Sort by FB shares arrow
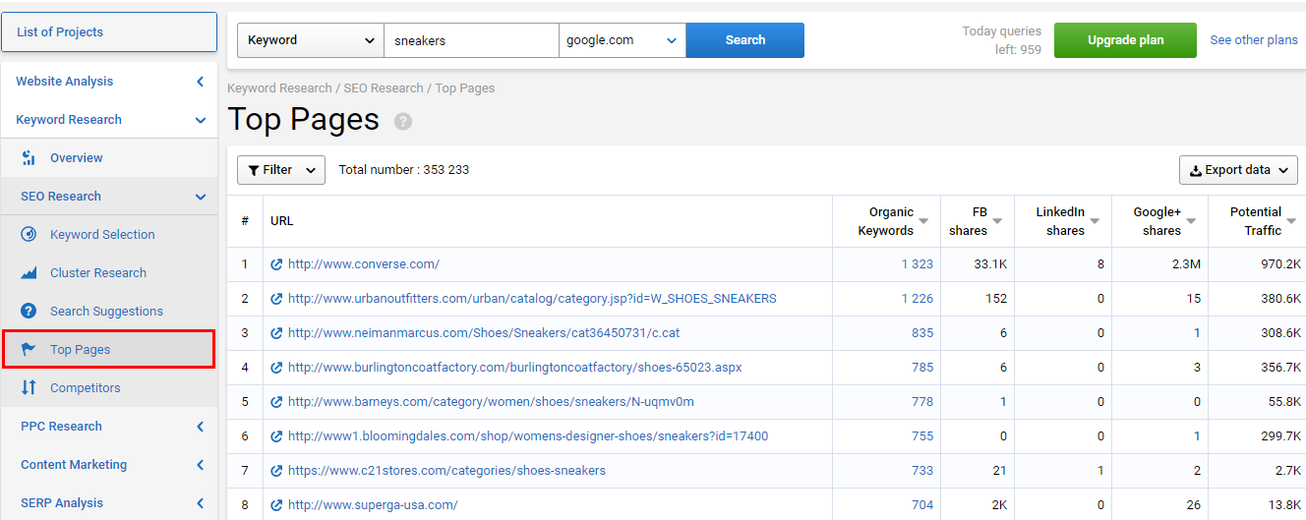This screenshot has height=520, width=1306. [997, 222]
